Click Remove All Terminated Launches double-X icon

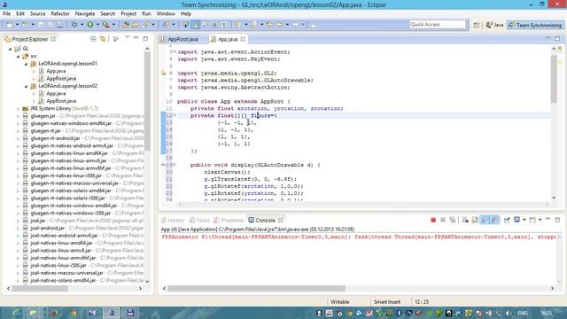coord(453,220)
